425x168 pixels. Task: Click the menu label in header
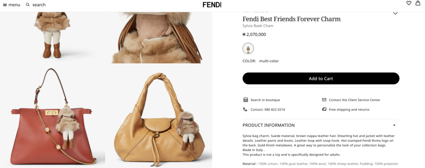(14, 5)
